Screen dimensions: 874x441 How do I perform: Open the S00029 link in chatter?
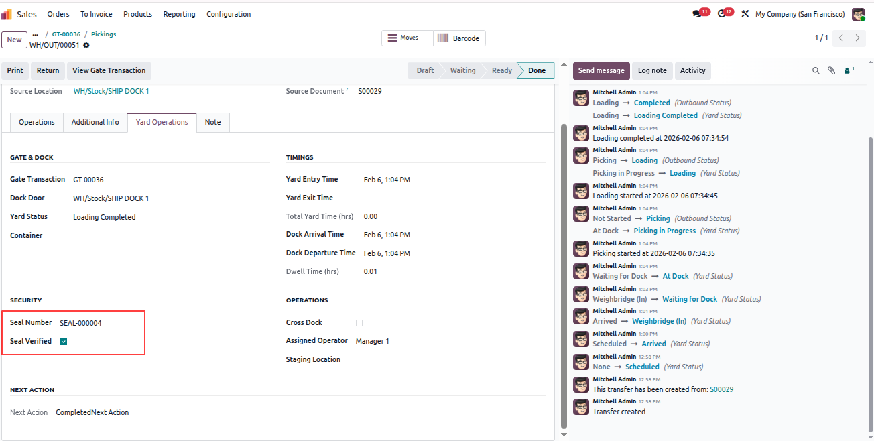(722, 389)
